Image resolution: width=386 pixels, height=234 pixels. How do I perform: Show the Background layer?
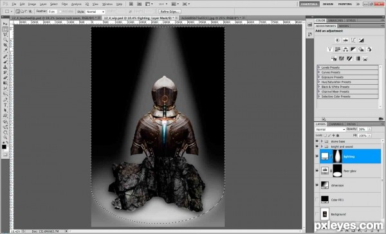click(x=317, y=214)
